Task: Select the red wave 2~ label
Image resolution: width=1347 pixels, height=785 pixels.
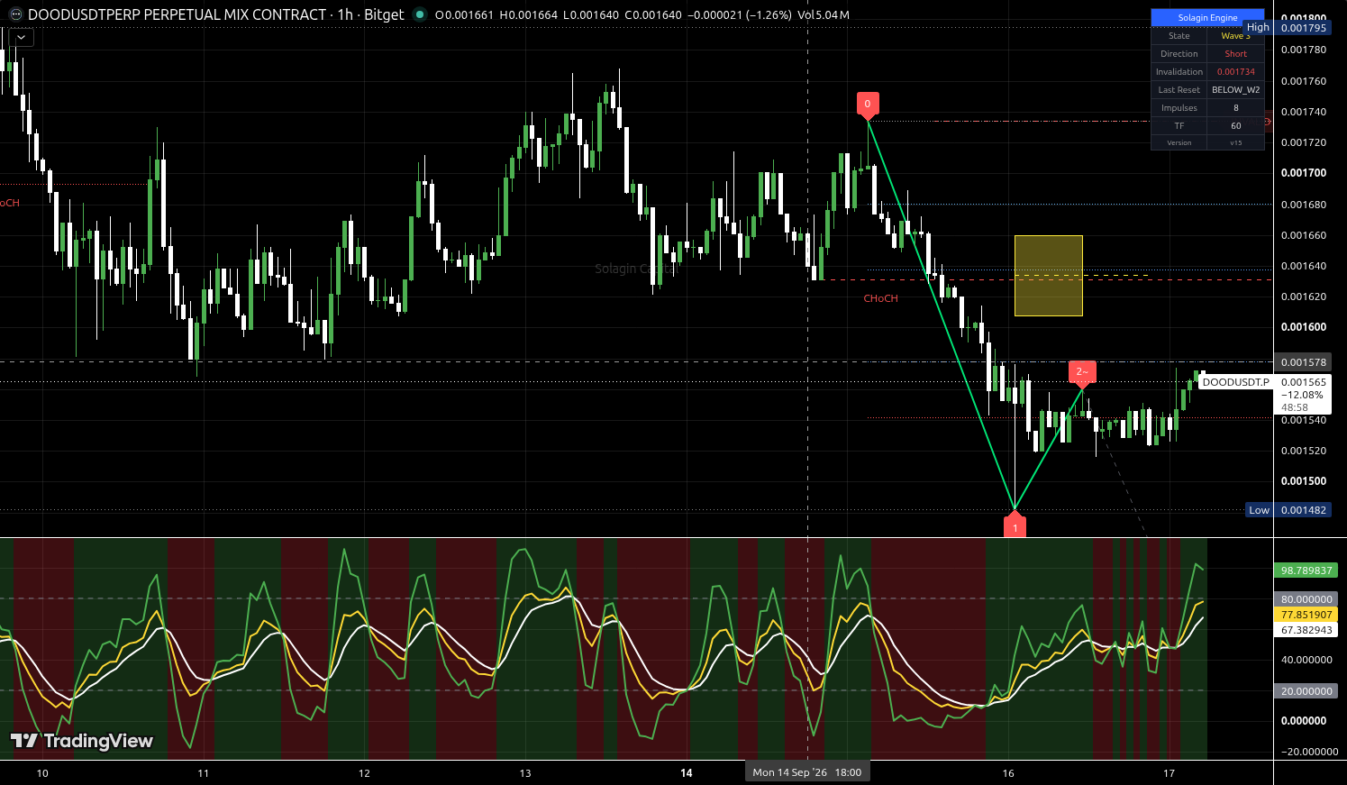Action: coord(1082,371)
